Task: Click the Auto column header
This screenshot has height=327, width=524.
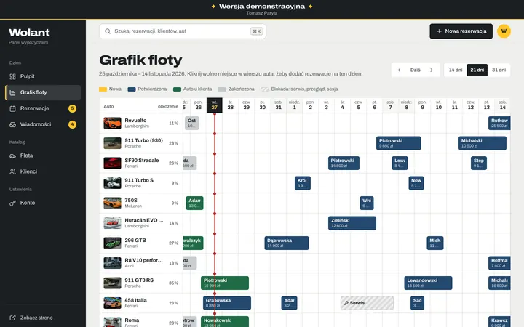Action: click(108, 106)
